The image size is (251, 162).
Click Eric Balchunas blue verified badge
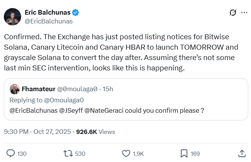tap(76, 13)
